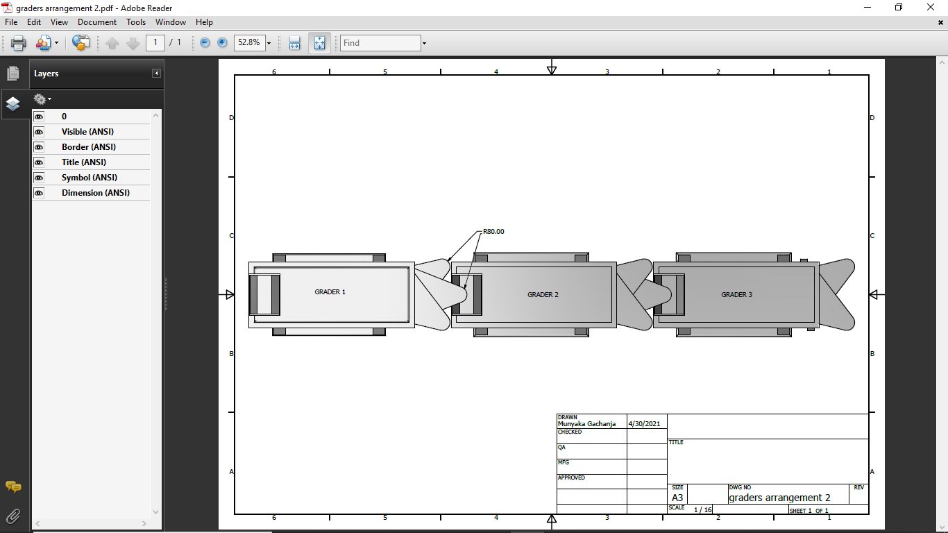
Task: Select the fit one full page icon
Action: click(319, 43)
